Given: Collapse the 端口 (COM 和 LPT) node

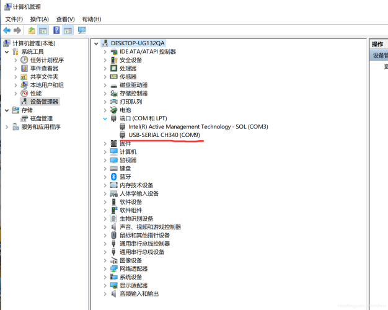Looking at the screenshot, I should 105,118.
